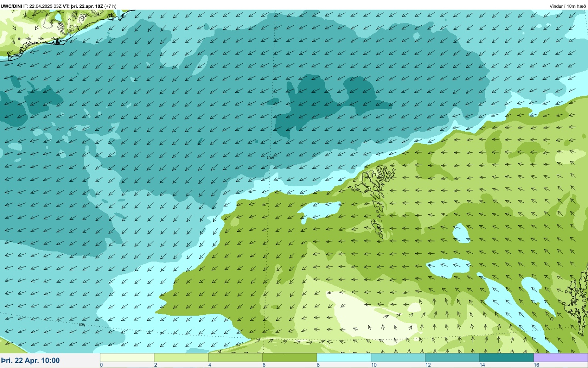The width and height of the screenshot is (588, 368).
Task: Click the 8–10 pale cyan legend swatch
Action: click(344, 357)
